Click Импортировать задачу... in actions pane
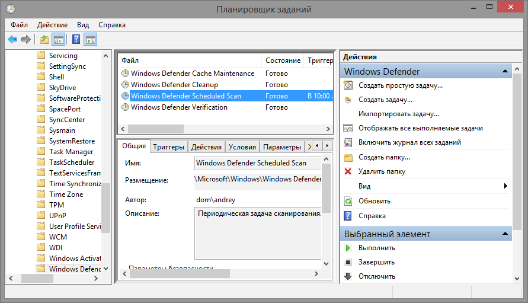The height and width of the screenshot is (303, 528). tap(398, 114)
